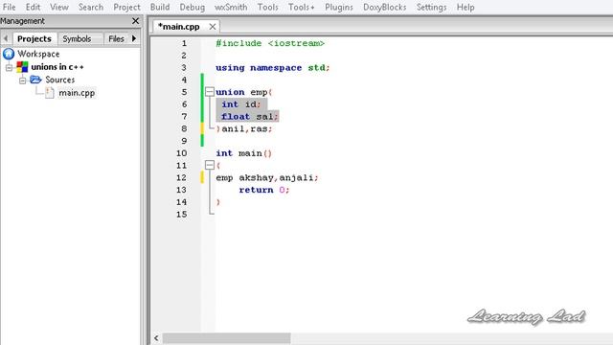Click line number 15 in margin
Screen dimensions: 613x345
click(x=181, y=215)
